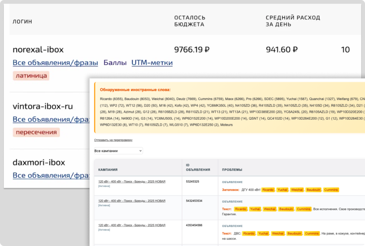Click highlighted 'Cummins' in the ДВС text row
Viewport: 365px width, 246px height.
click(312, 234)
